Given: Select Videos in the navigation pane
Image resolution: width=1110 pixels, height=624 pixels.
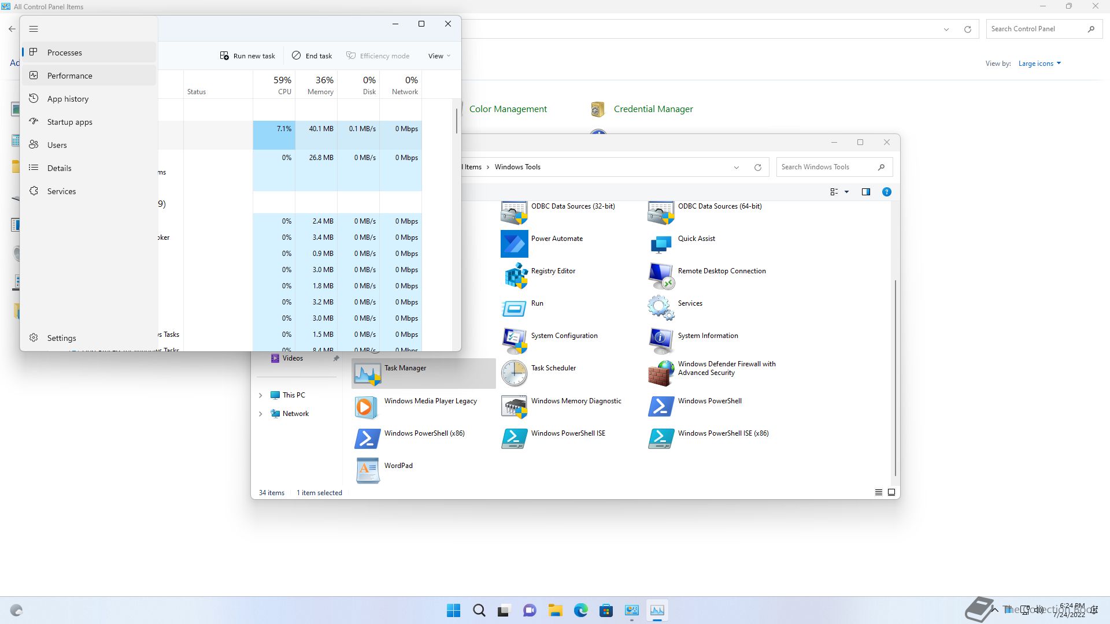Looking at the screenshot, I should click(x=293, y=358).
